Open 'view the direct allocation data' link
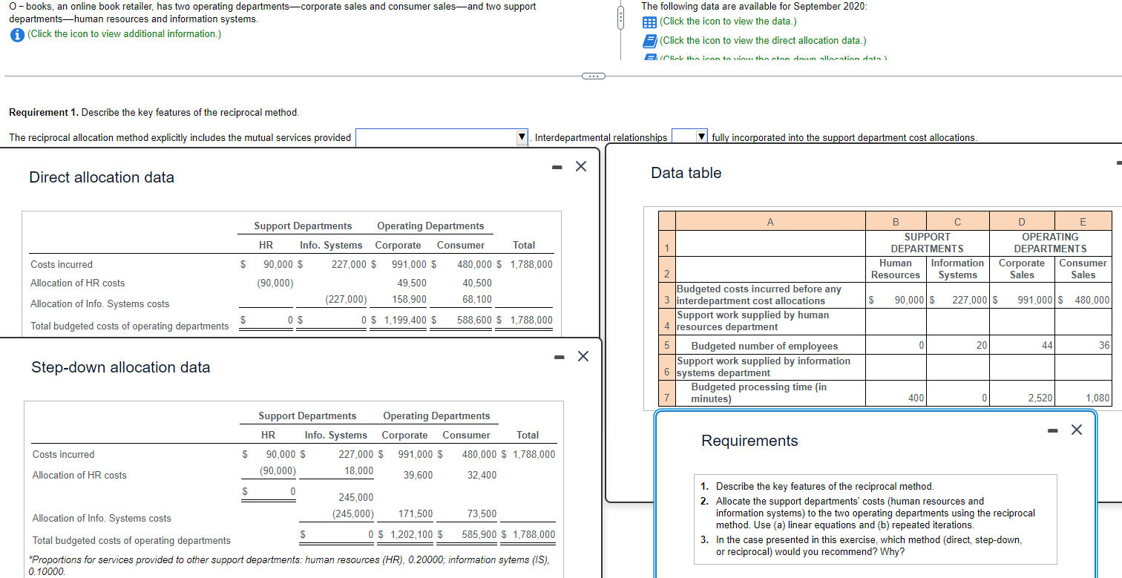Viewport: 1122px width, 578px height. pyautogui.click(x=763, y=41)
